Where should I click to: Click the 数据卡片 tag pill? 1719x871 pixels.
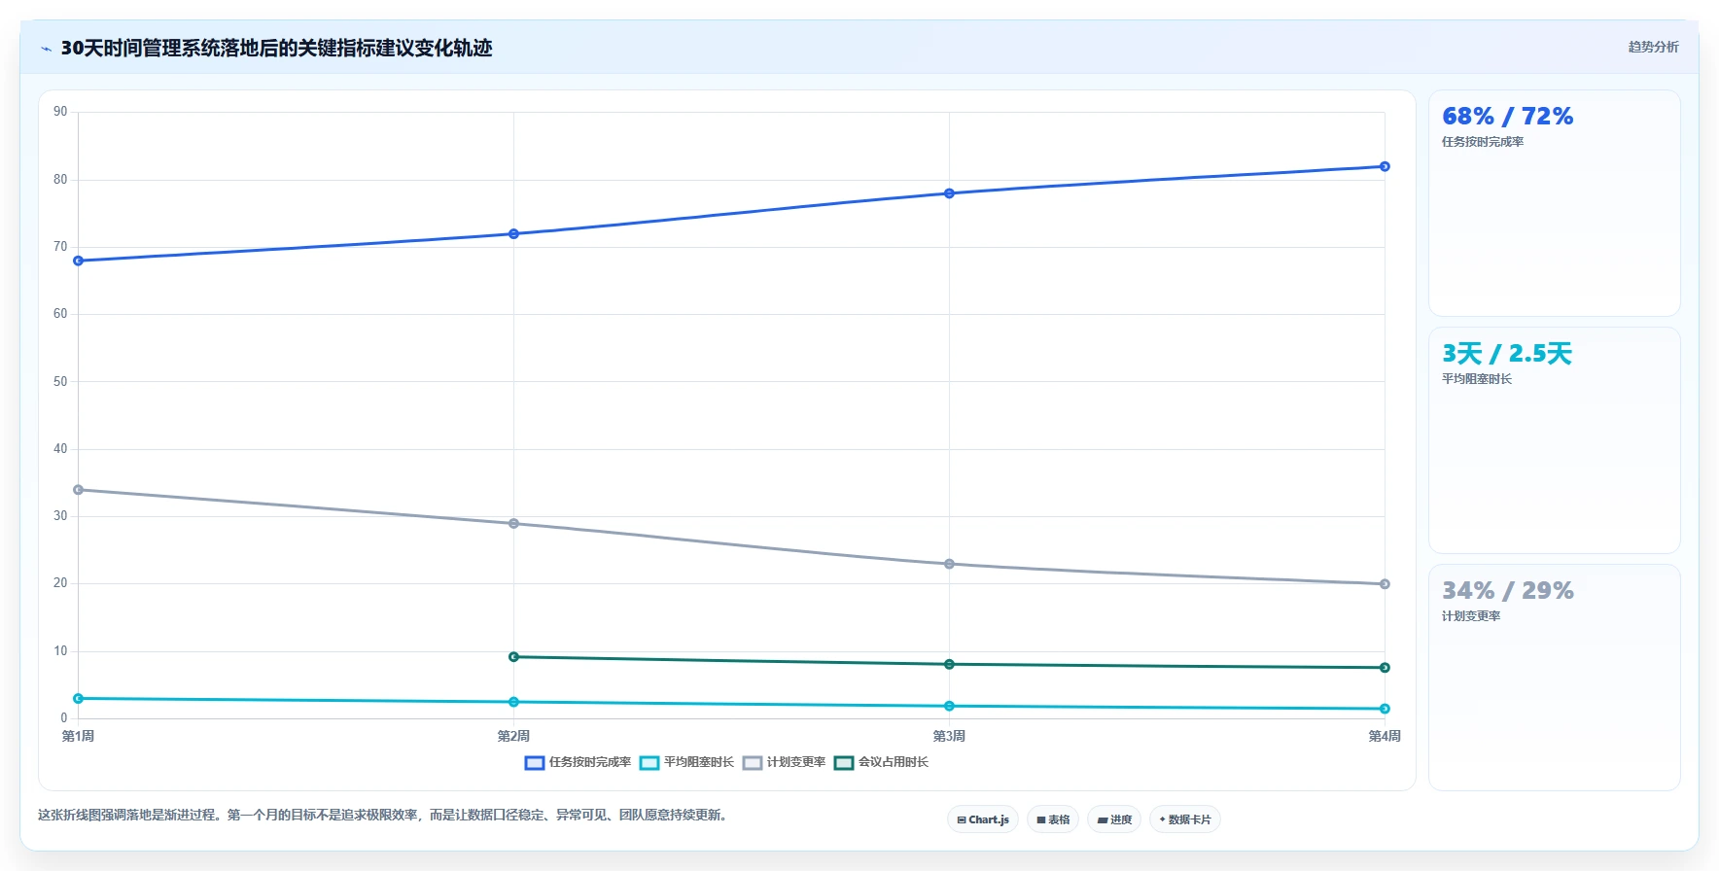click(1185, 819)
